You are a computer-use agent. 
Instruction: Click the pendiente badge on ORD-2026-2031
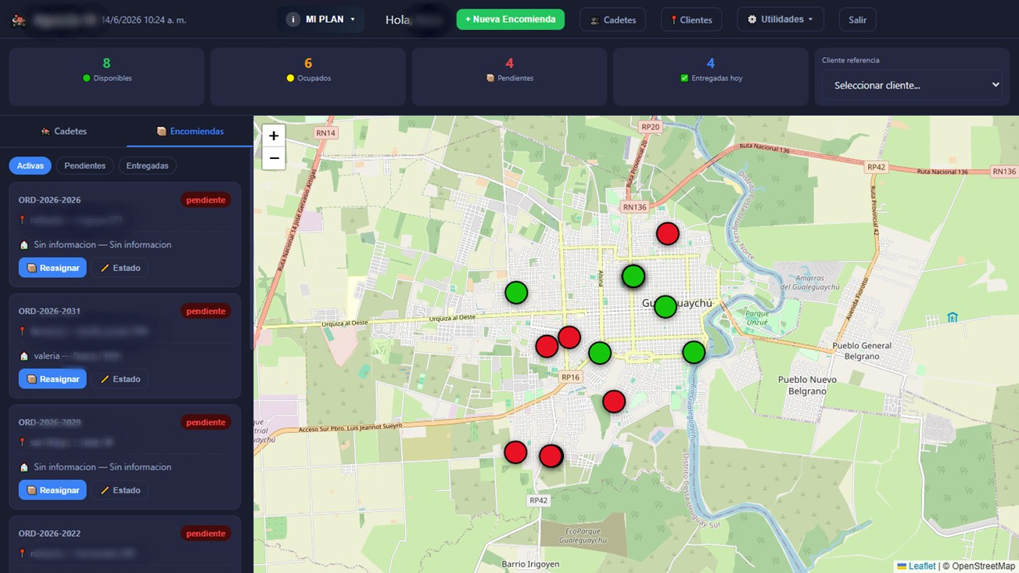coord(206,311)
